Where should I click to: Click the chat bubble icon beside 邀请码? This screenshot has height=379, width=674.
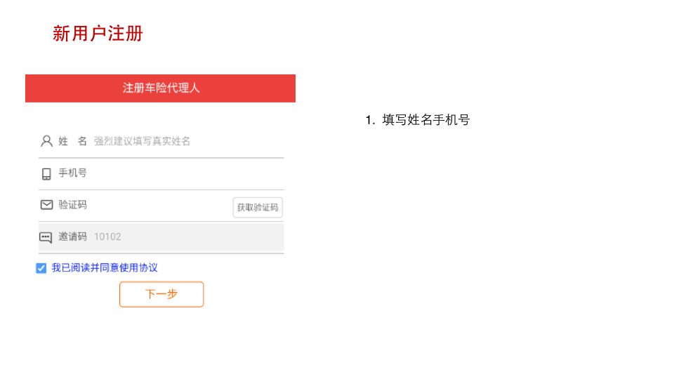[x=46, y=237]
